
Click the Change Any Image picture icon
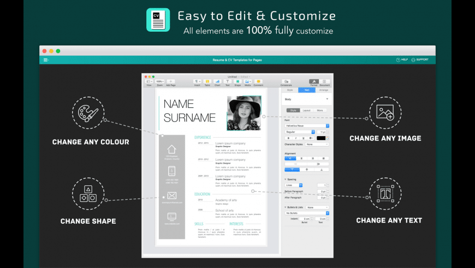[x=385, y=113]
